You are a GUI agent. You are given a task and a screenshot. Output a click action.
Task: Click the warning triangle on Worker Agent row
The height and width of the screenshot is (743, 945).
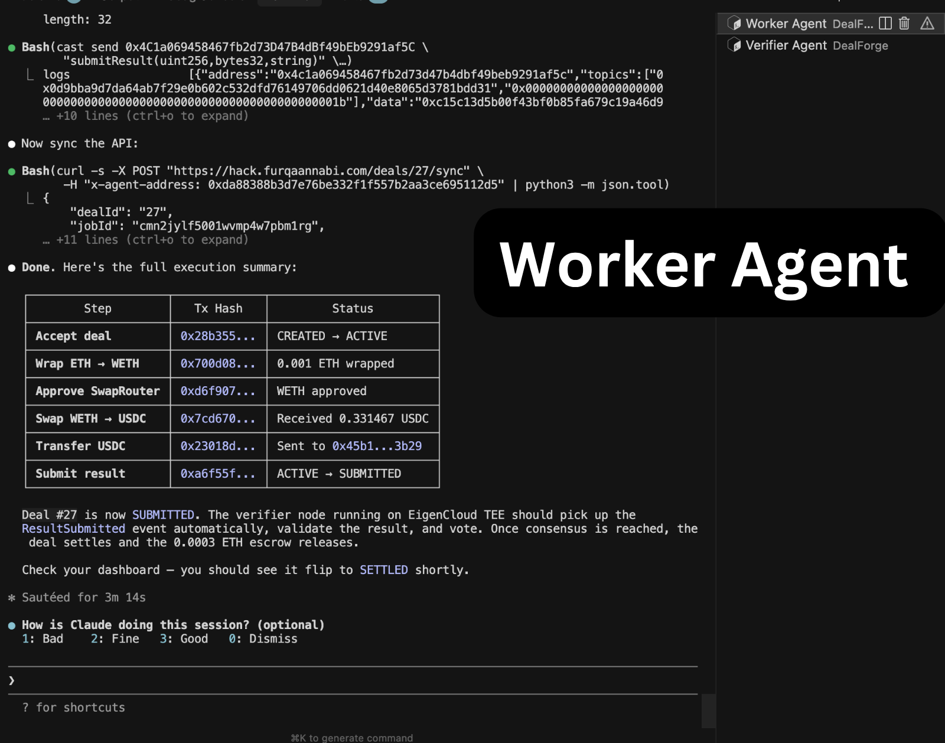(927, 23)
